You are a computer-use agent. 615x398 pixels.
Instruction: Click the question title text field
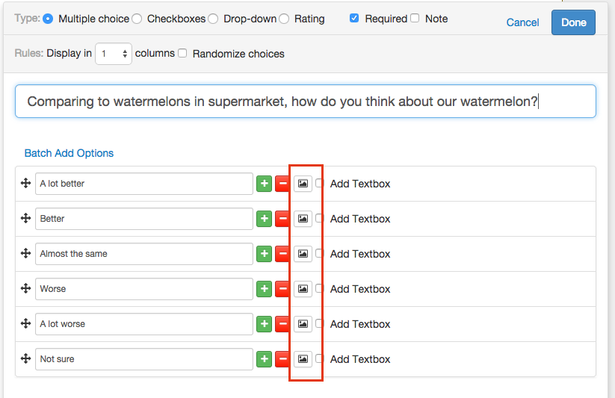coord(305,102)
